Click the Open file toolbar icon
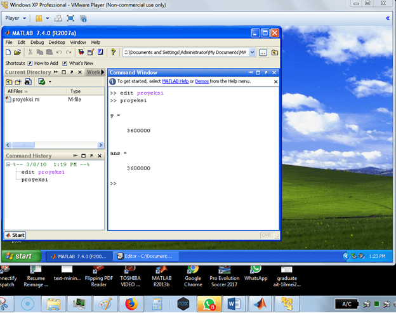Screen dimensions: 396x313 (x=18, y=52)
